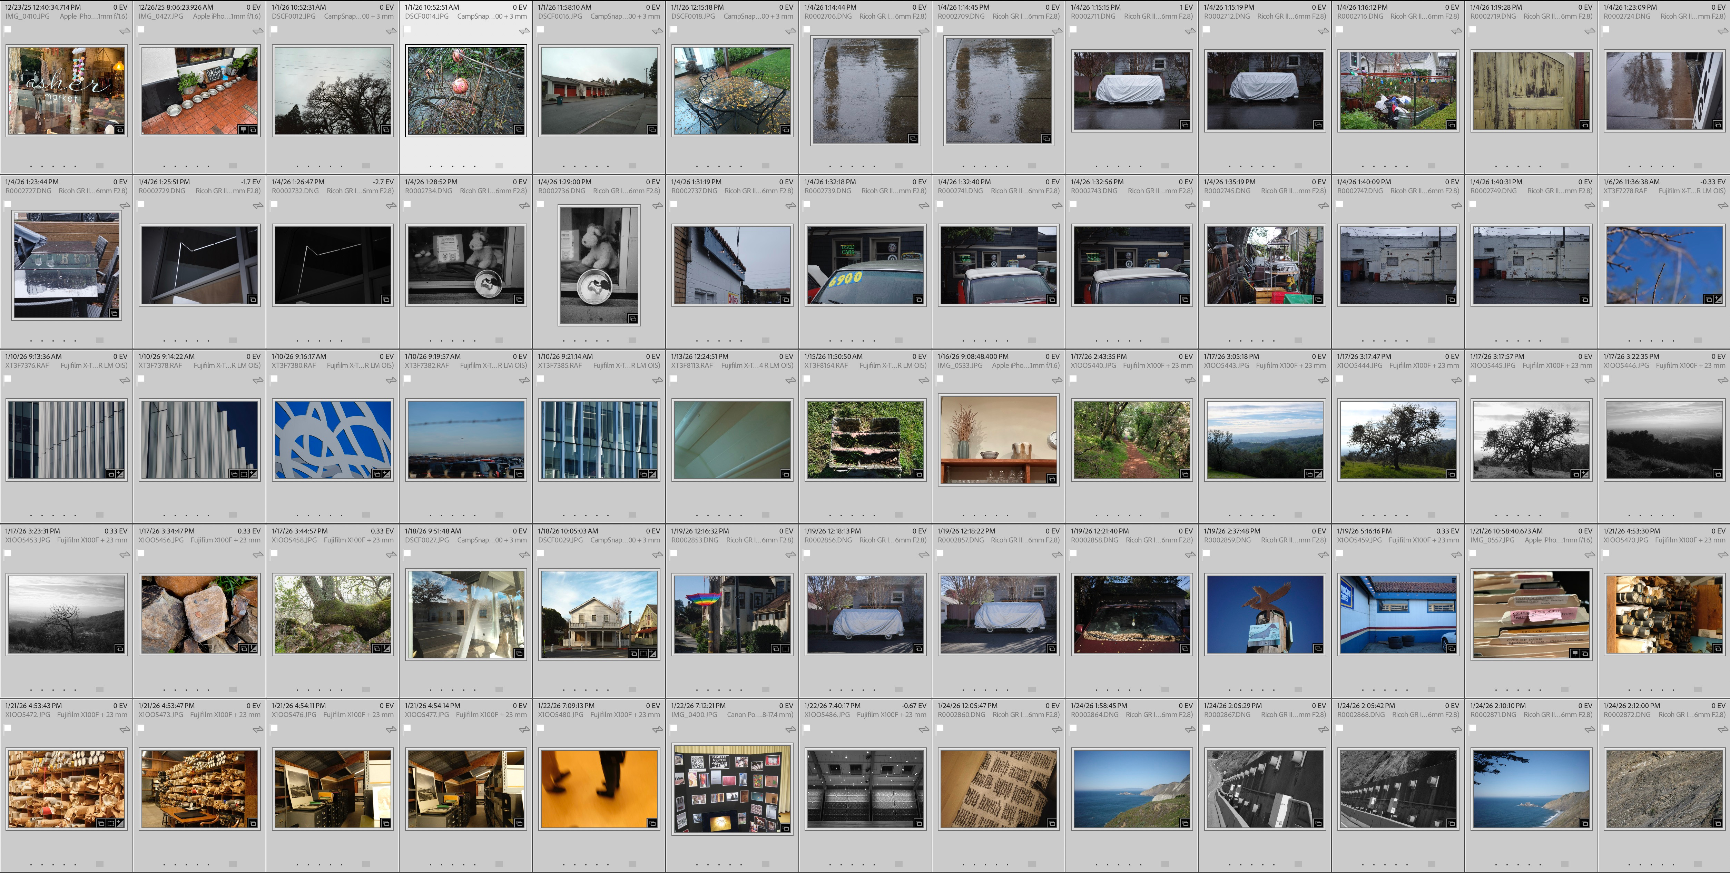Click collection badge on R0002872.DNG hillside photo
The image size is (1730, 873).
coord(1718,823)
